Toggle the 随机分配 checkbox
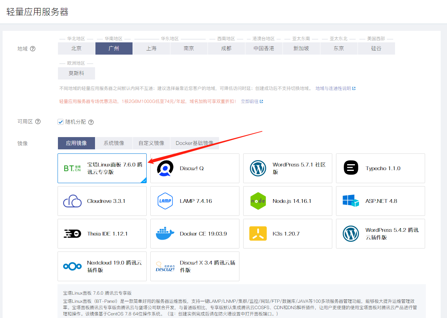The image size is (447, 318). tap(61, 122)
